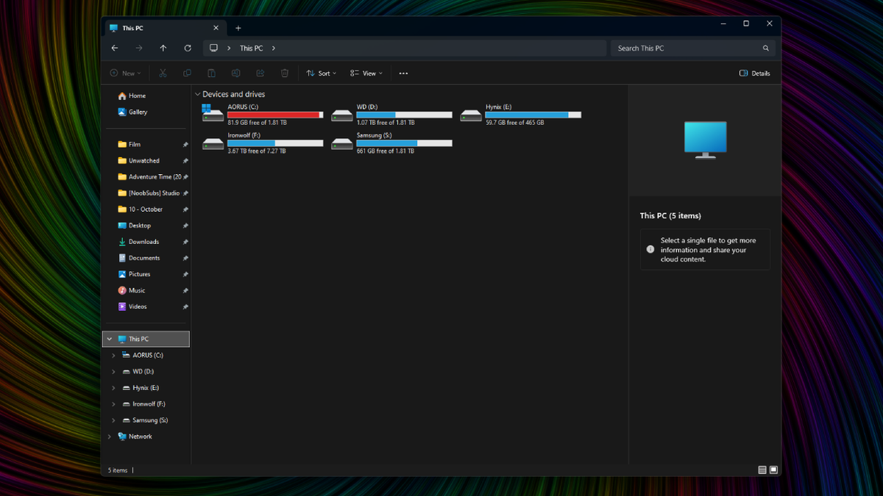Toggle the Details pane button
The height and width of the screenshot is (496, 883).
click(x=755, y=73)
